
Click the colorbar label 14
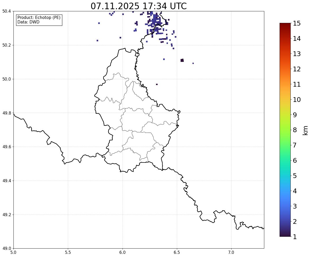(297, 39)
